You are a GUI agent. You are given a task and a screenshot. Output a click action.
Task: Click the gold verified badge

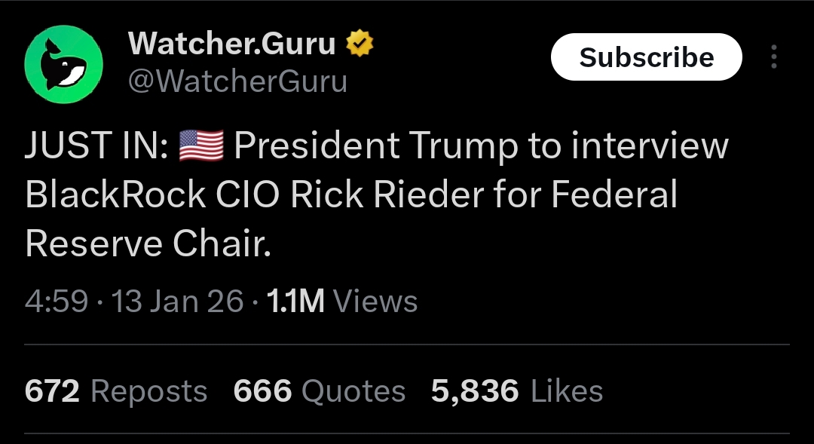(x=360, y=44)
